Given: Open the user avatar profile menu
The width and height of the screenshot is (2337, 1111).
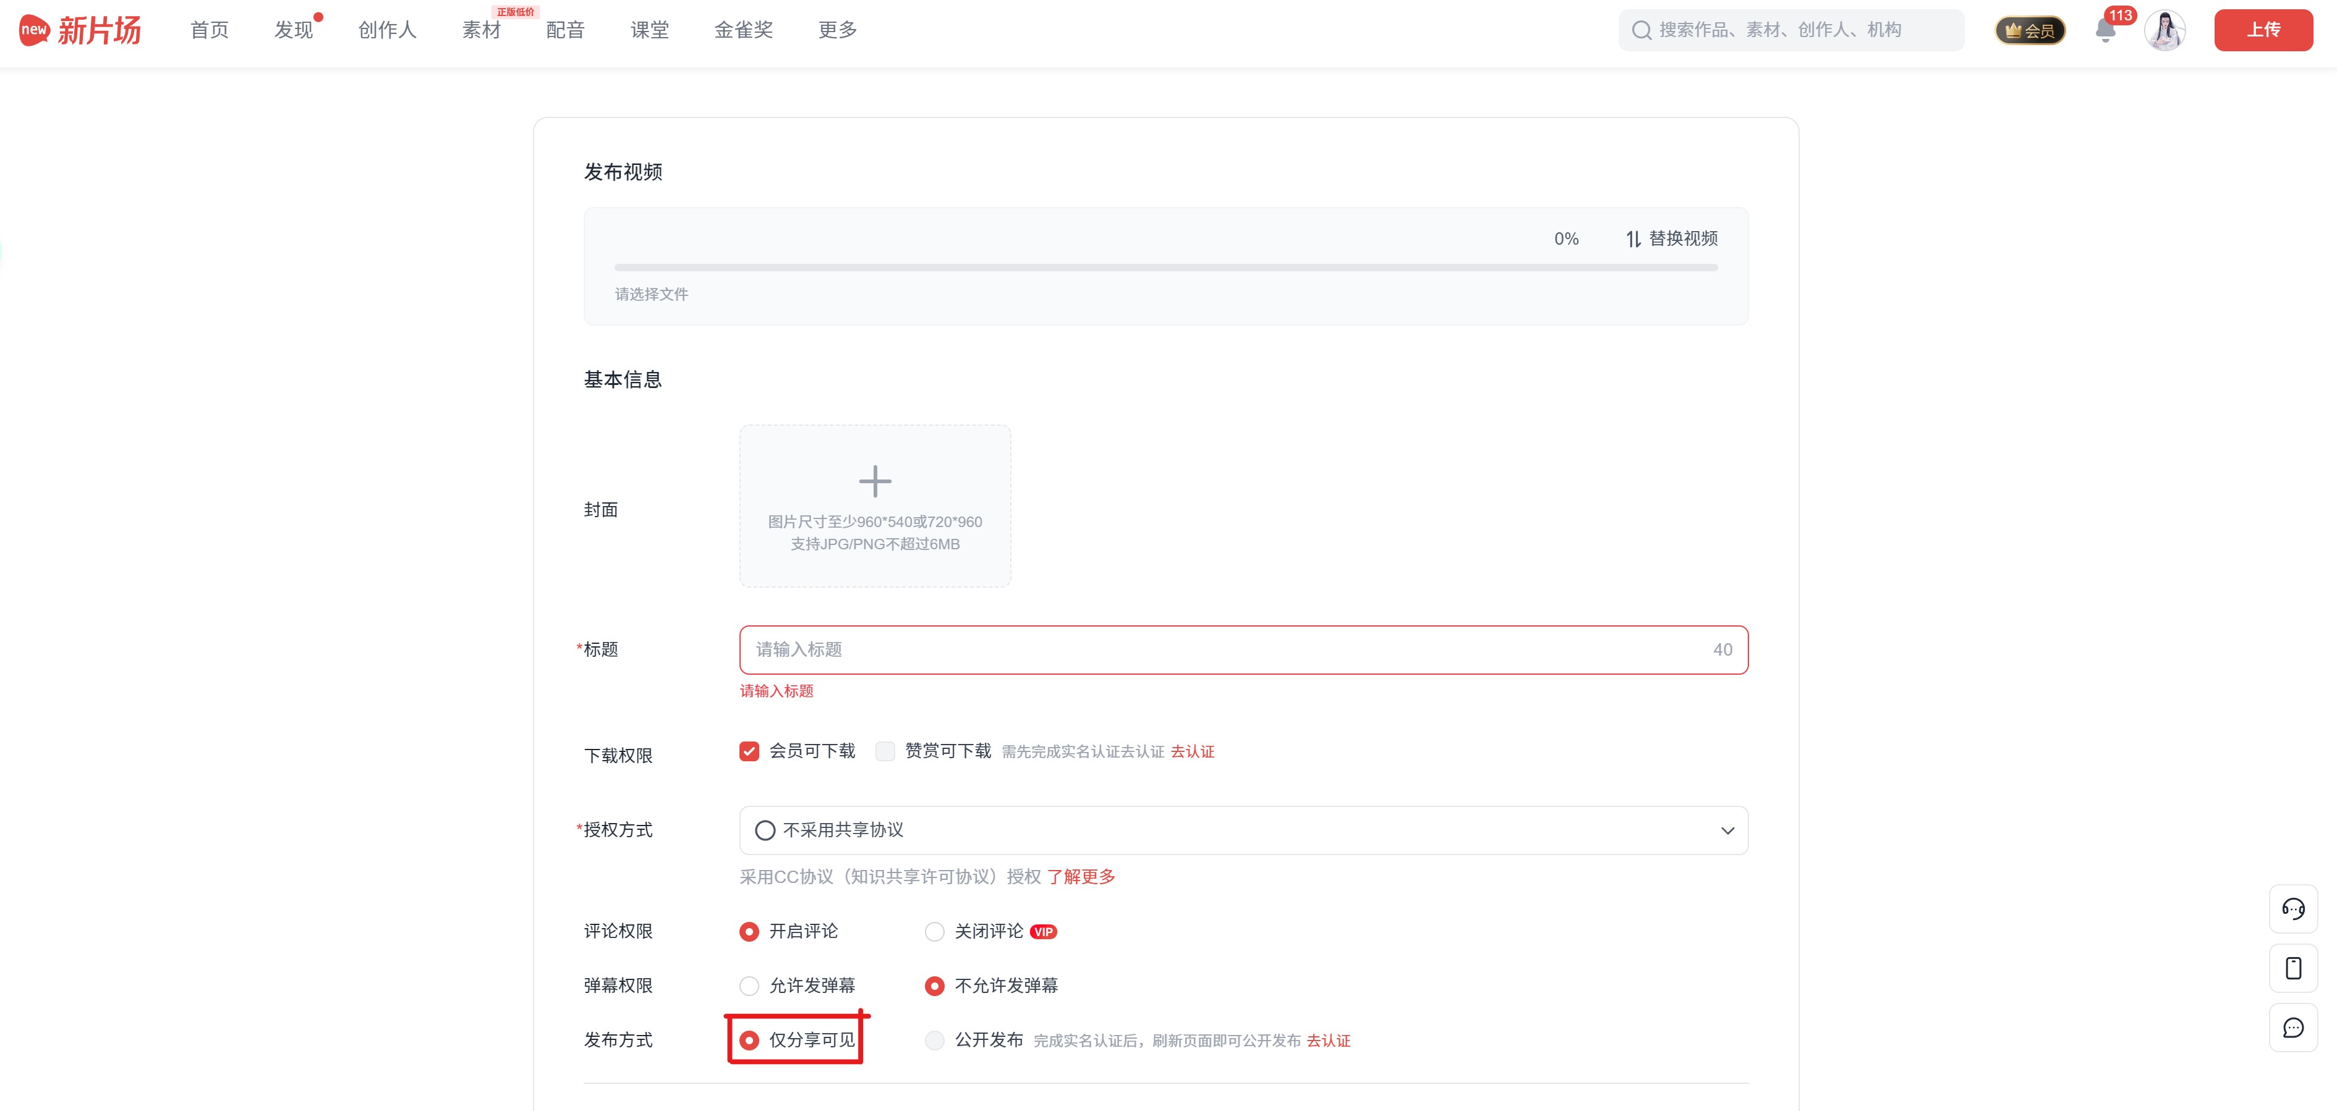Looking at the screenshot, I should click(x=2165, y=31).
